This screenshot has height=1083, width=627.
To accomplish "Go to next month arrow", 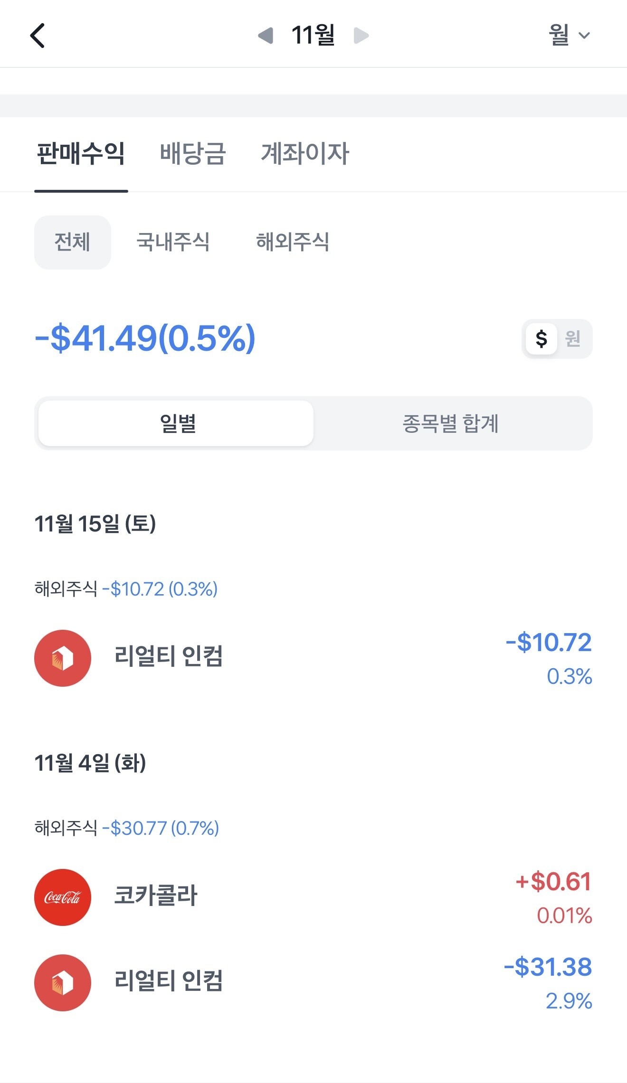I will point(361,36).
